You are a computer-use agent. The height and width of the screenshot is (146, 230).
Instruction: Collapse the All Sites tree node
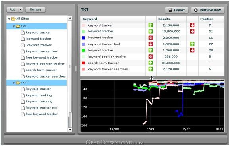tap(9, 19)
